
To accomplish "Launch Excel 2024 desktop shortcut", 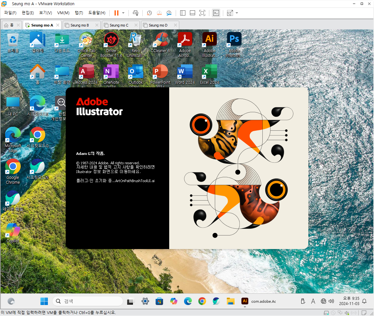I will point(209,74).
